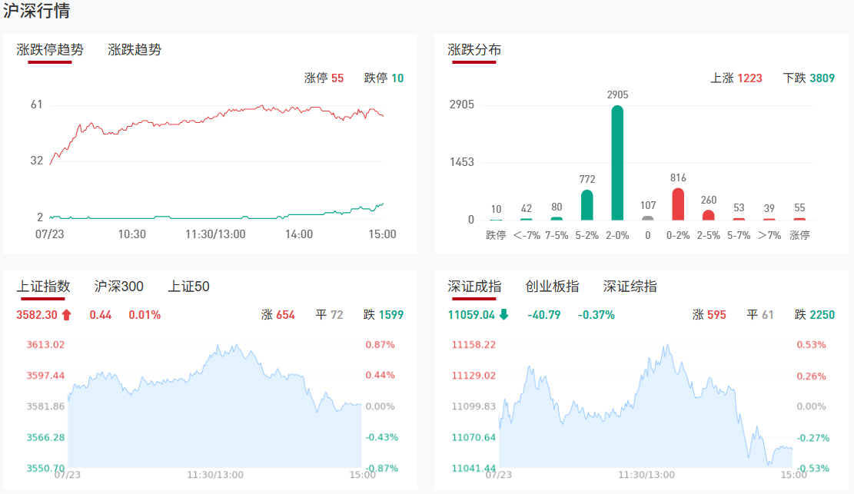Click the 涨跌分布 panel heading
The image size is (854, 494).
click(474, 50)
